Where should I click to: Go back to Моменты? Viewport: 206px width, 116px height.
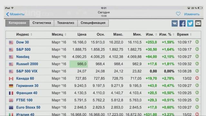[x=15, y=14]
